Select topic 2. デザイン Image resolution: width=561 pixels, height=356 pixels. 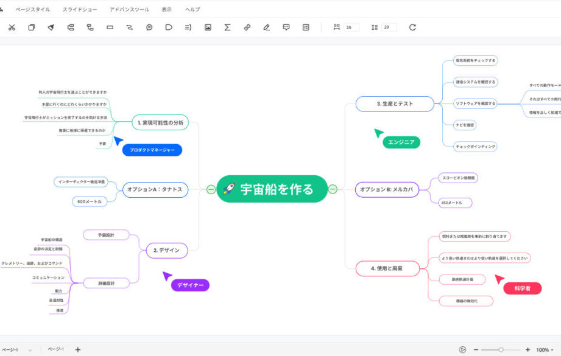(x=167, y=250)
